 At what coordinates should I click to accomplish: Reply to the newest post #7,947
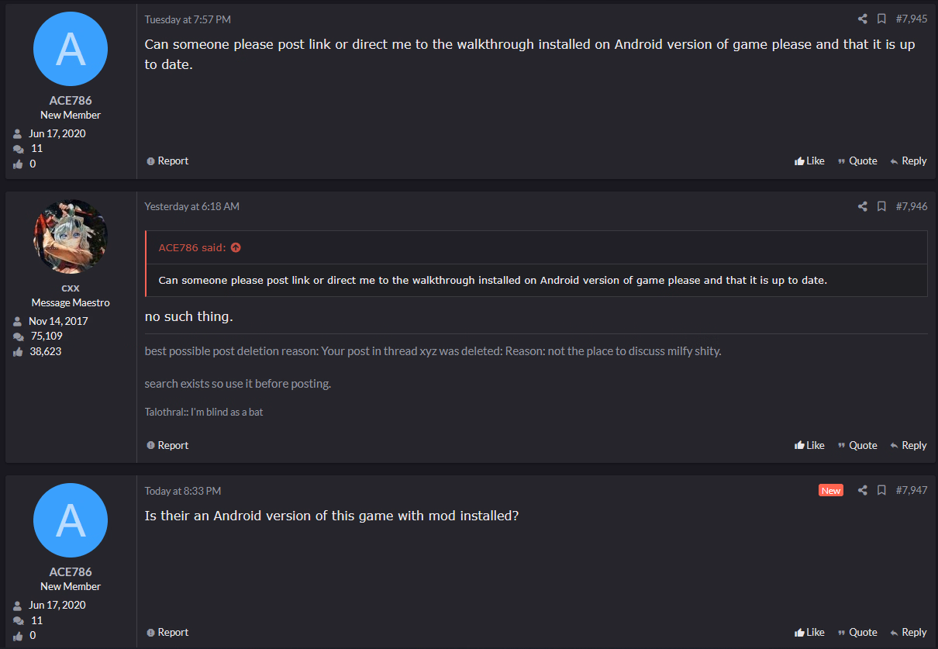(909, 633)
